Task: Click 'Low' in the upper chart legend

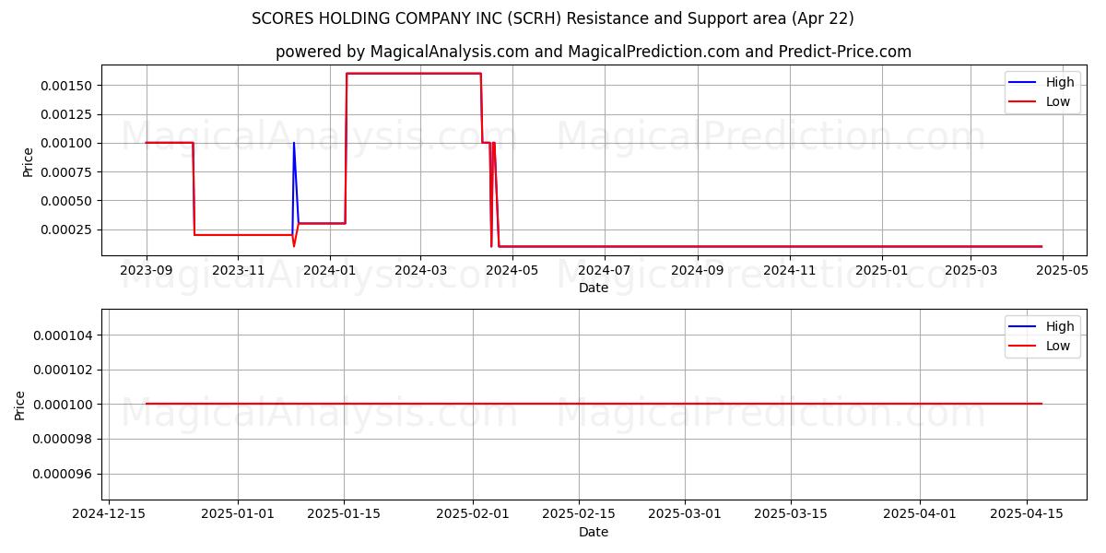Action: [1058, 101]
